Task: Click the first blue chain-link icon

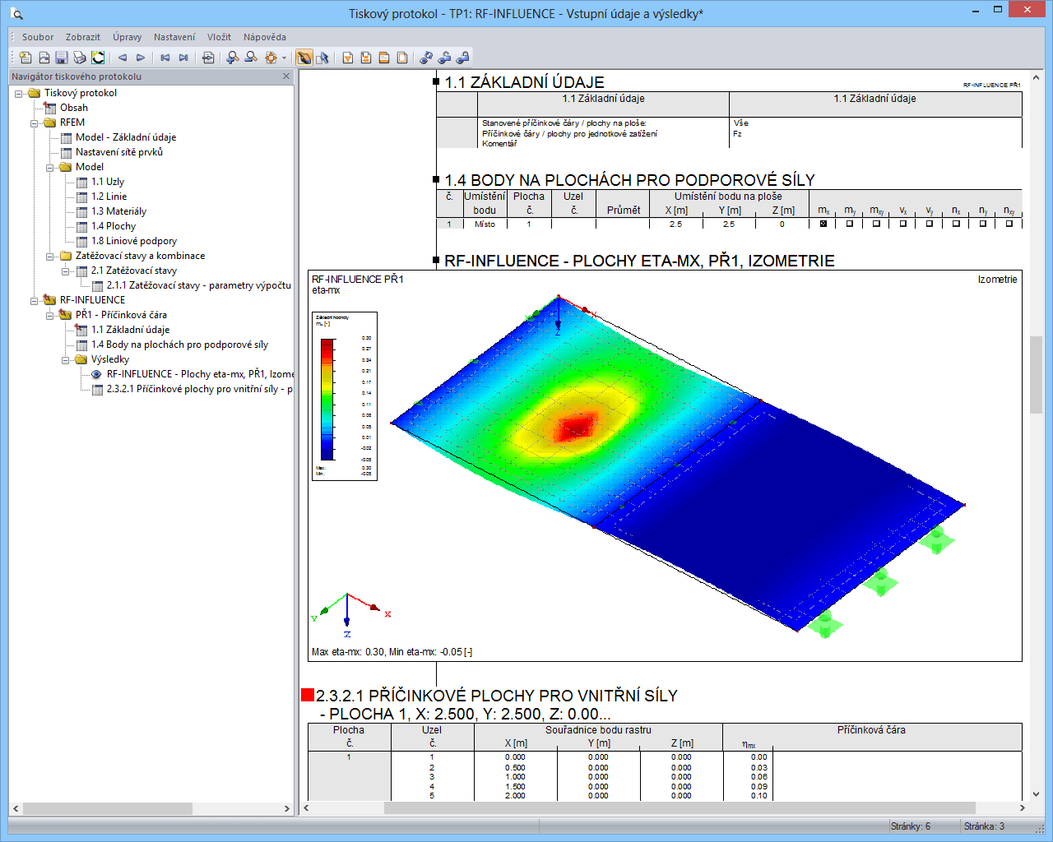Action: 426,58
